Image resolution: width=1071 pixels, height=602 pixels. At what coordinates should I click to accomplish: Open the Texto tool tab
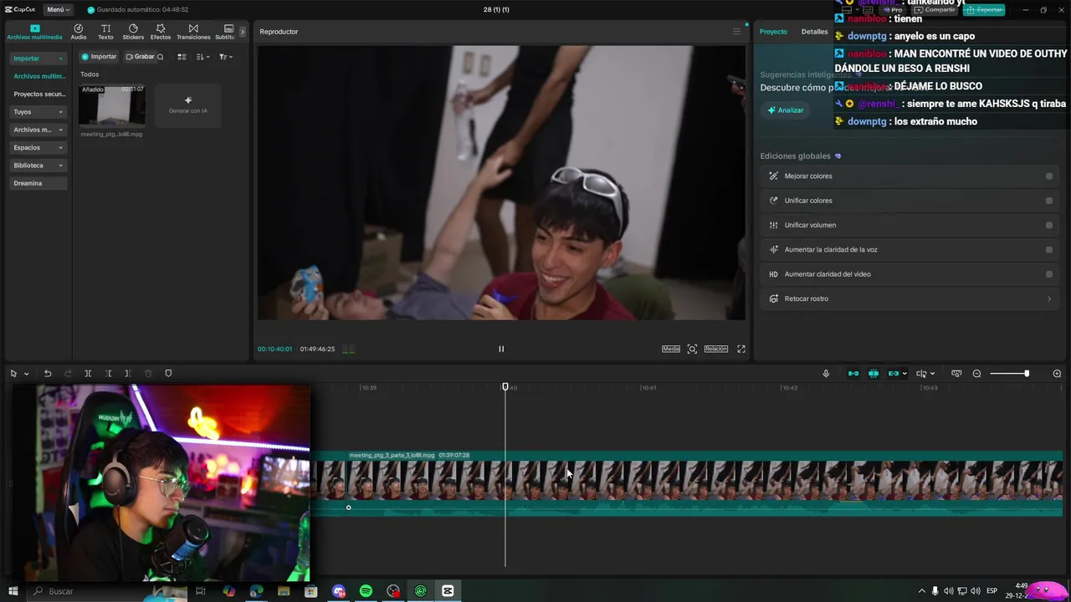(x=105, y=32)
